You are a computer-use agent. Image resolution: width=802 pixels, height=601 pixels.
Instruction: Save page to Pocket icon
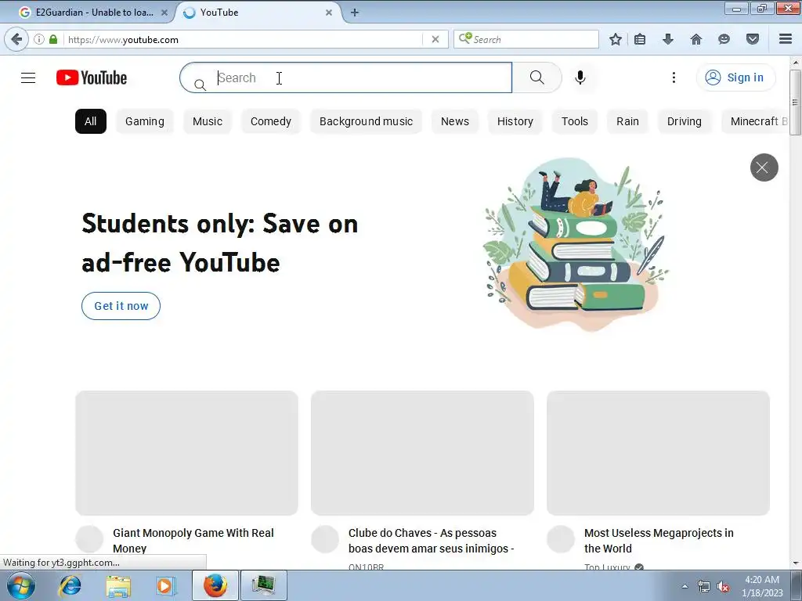(753, 39)
